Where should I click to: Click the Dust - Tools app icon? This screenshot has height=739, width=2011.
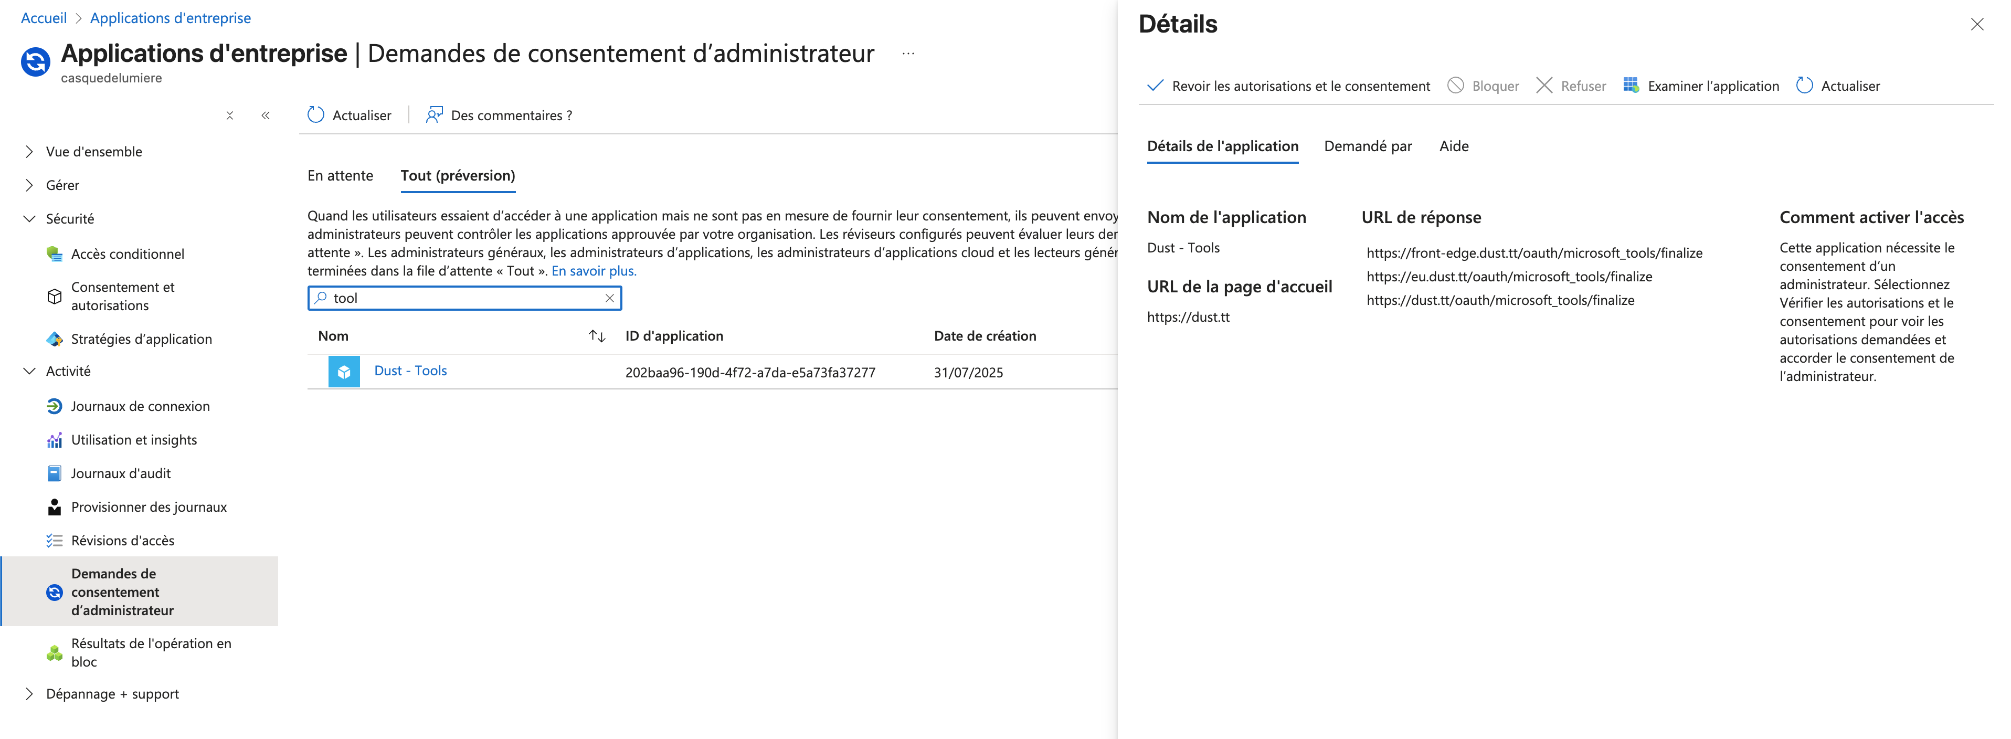coord(344,372)
